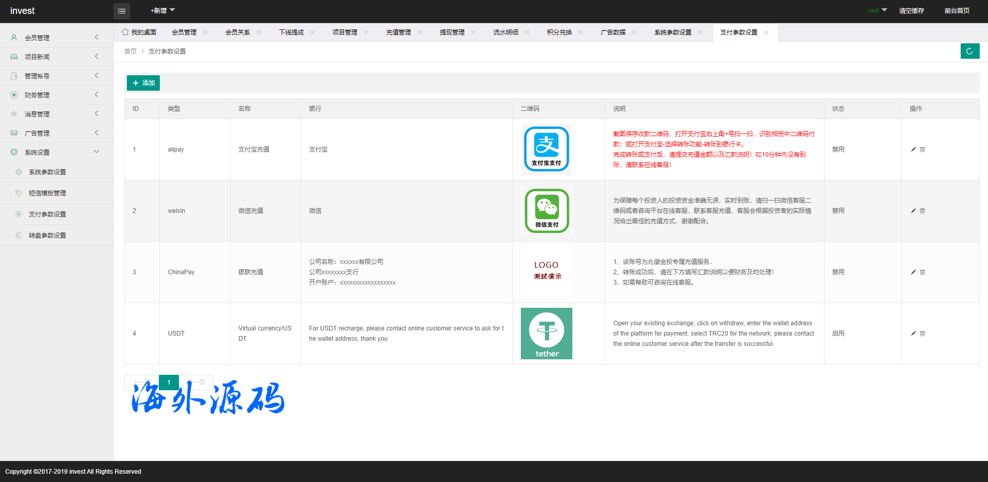
Task: Close the 会员管理 tab with its X
Action: (205, 32)
